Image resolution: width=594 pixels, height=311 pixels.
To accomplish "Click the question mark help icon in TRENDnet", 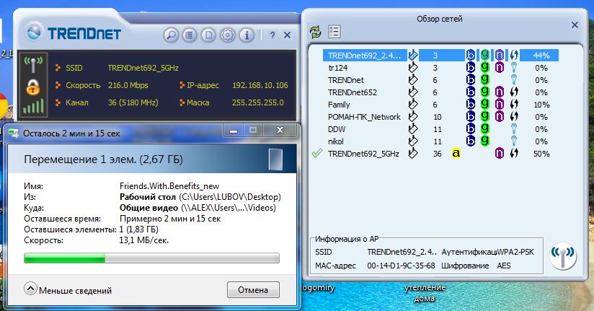I will tap(272, 35).
